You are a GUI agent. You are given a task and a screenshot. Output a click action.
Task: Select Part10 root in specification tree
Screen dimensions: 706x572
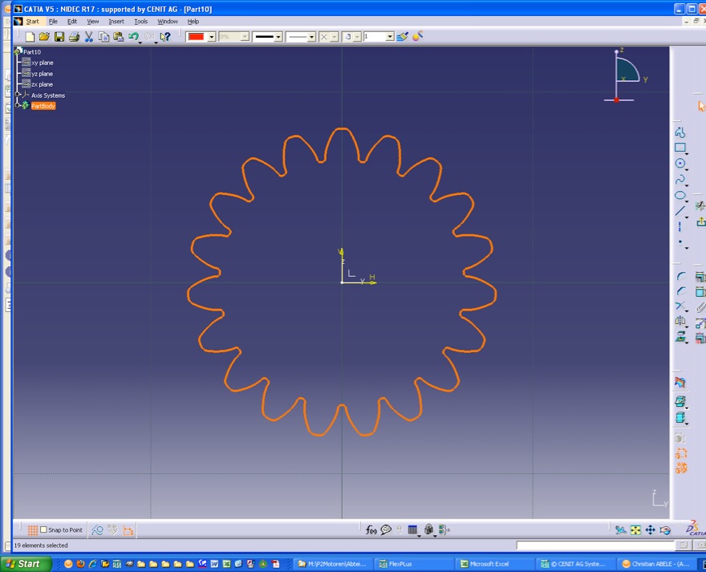(x=32, y=52)
